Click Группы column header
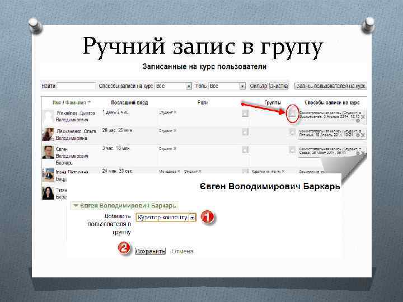Viewport: 403px width, 302px height. [273, 102]
